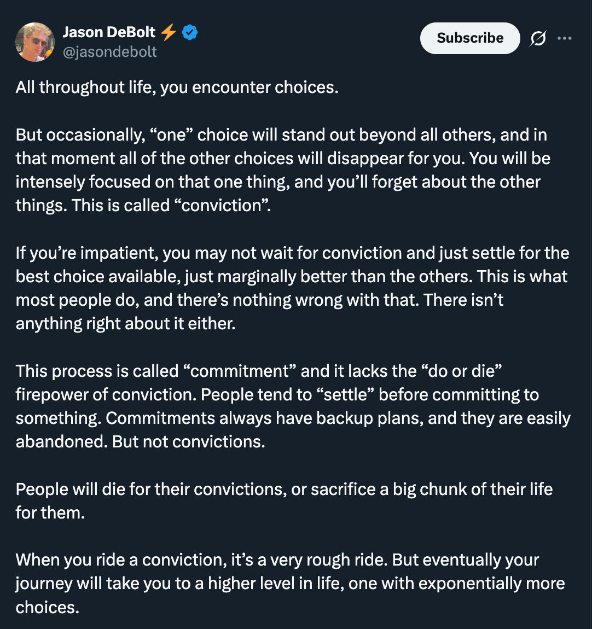This screenshot has width=592, height=629.
Task: Click the quoted word "settle" in the post
Action: (x=346, y=394)
